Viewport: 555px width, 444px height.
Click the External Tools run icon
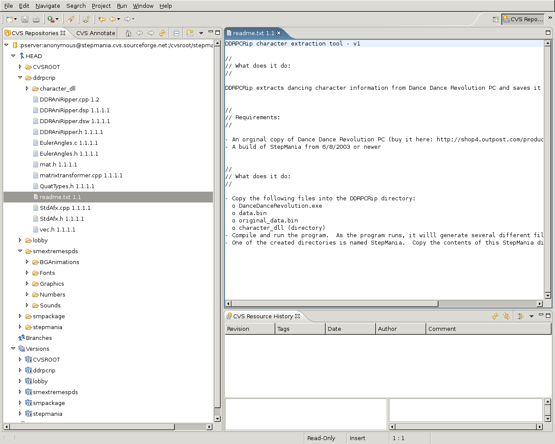(51, 19)
